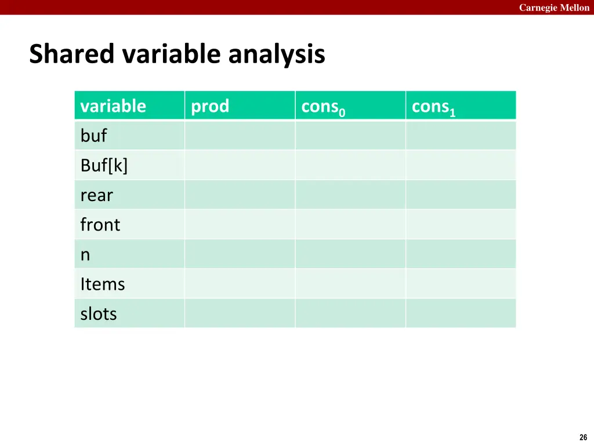Viewport: 594px width, 445px height.
Task: Select the 'n' variable cell
Action: 129,254
